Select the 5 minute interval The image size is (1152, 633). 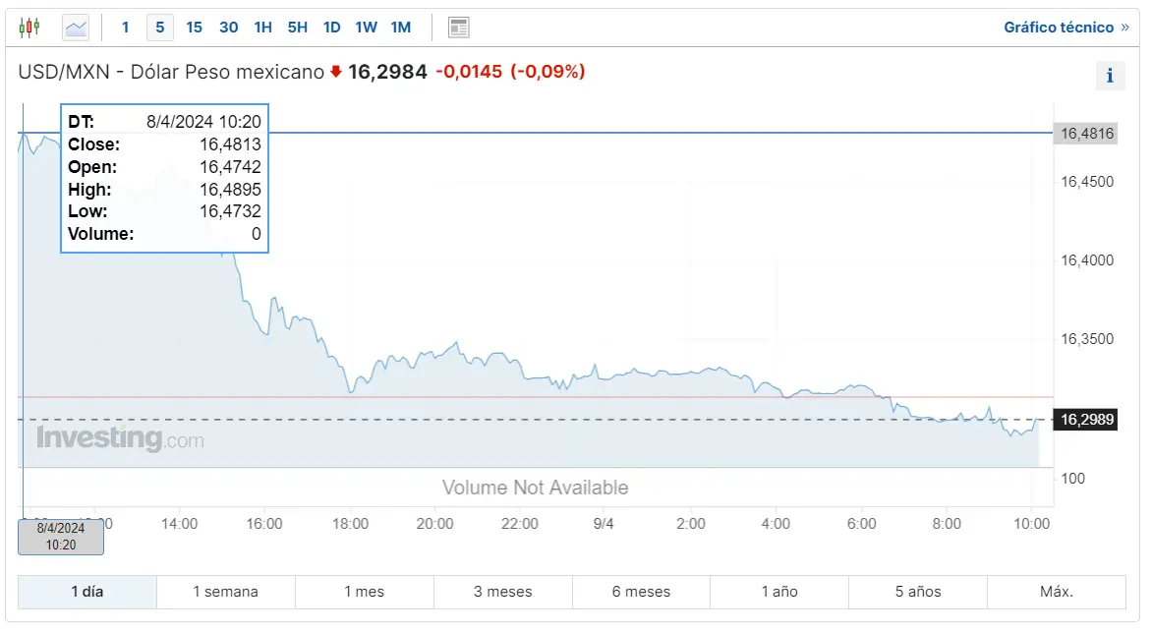point(159,28)
